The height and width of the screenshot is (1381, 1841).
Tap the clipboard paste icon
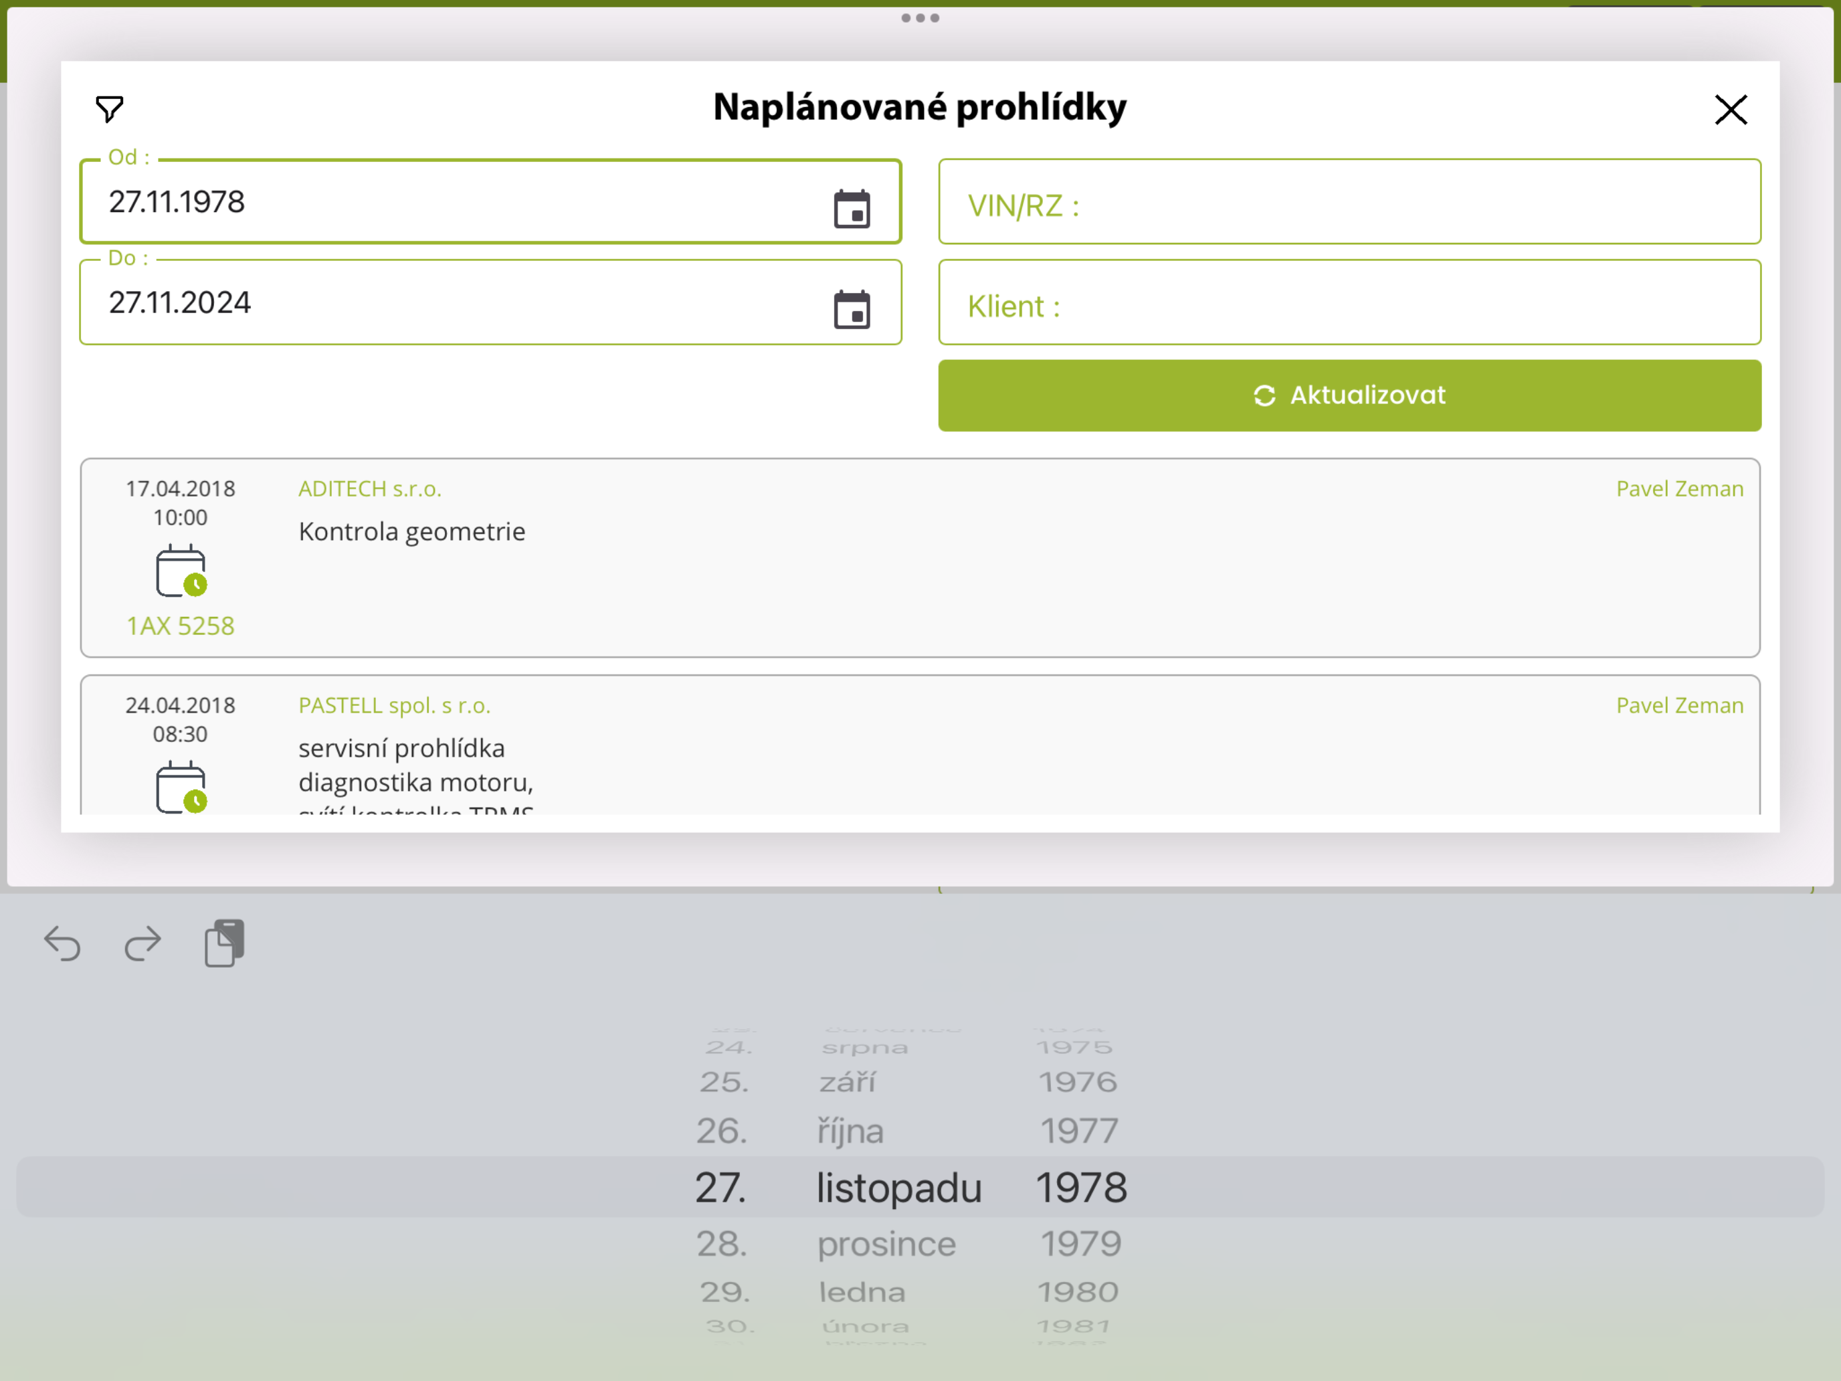tap(224, 943)
